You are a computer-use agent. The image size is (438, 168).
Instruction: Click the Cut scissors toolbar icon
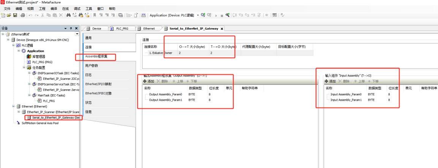[x=43, y=15]
